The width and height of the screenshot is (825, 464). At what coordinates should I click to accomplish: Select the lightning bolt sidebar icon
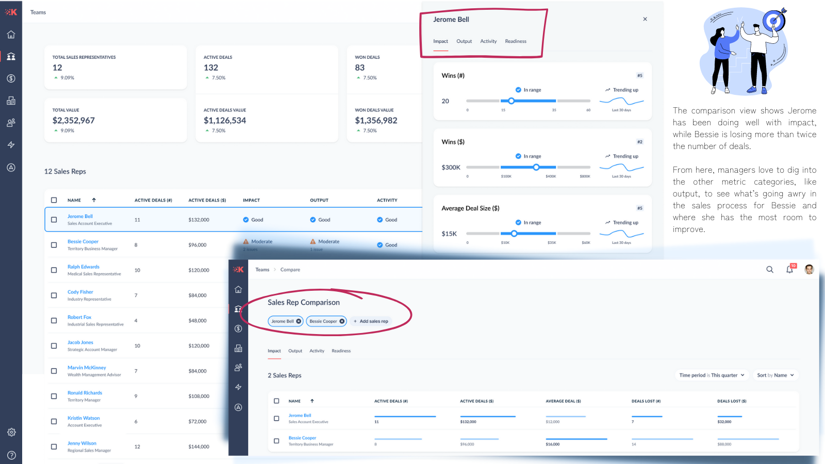click(x=11, y=145)
